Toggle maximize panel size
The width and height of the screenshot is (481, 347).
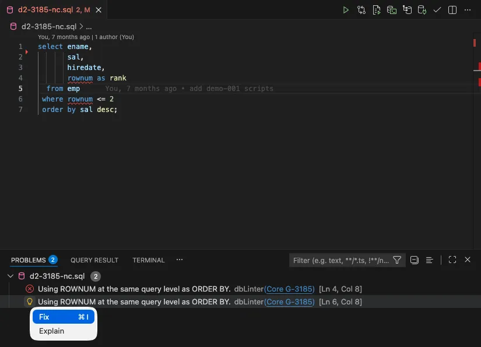tap(452, 260)
